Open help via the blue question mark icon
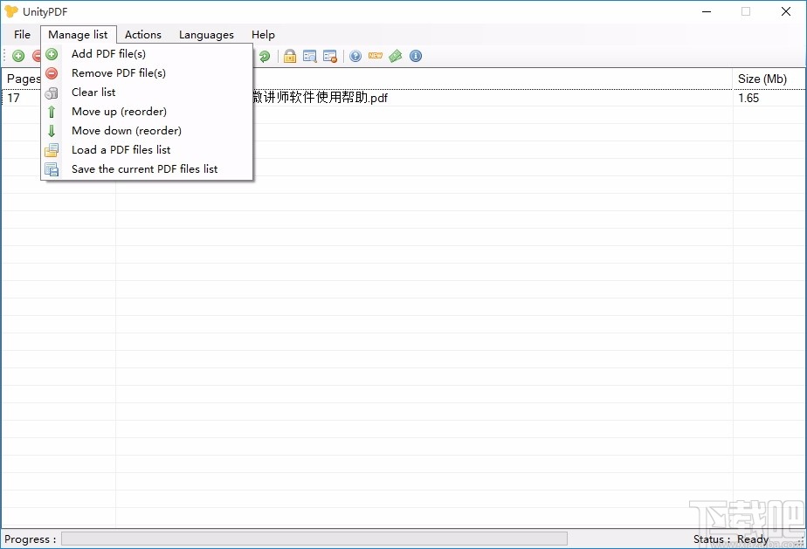 click(x=355, y=55)
